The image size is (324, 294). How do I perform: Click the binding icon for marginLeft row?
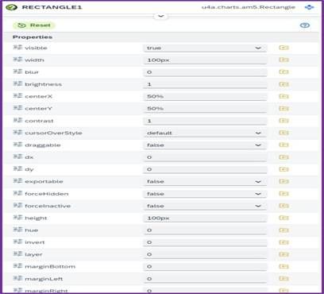point(283,279)
